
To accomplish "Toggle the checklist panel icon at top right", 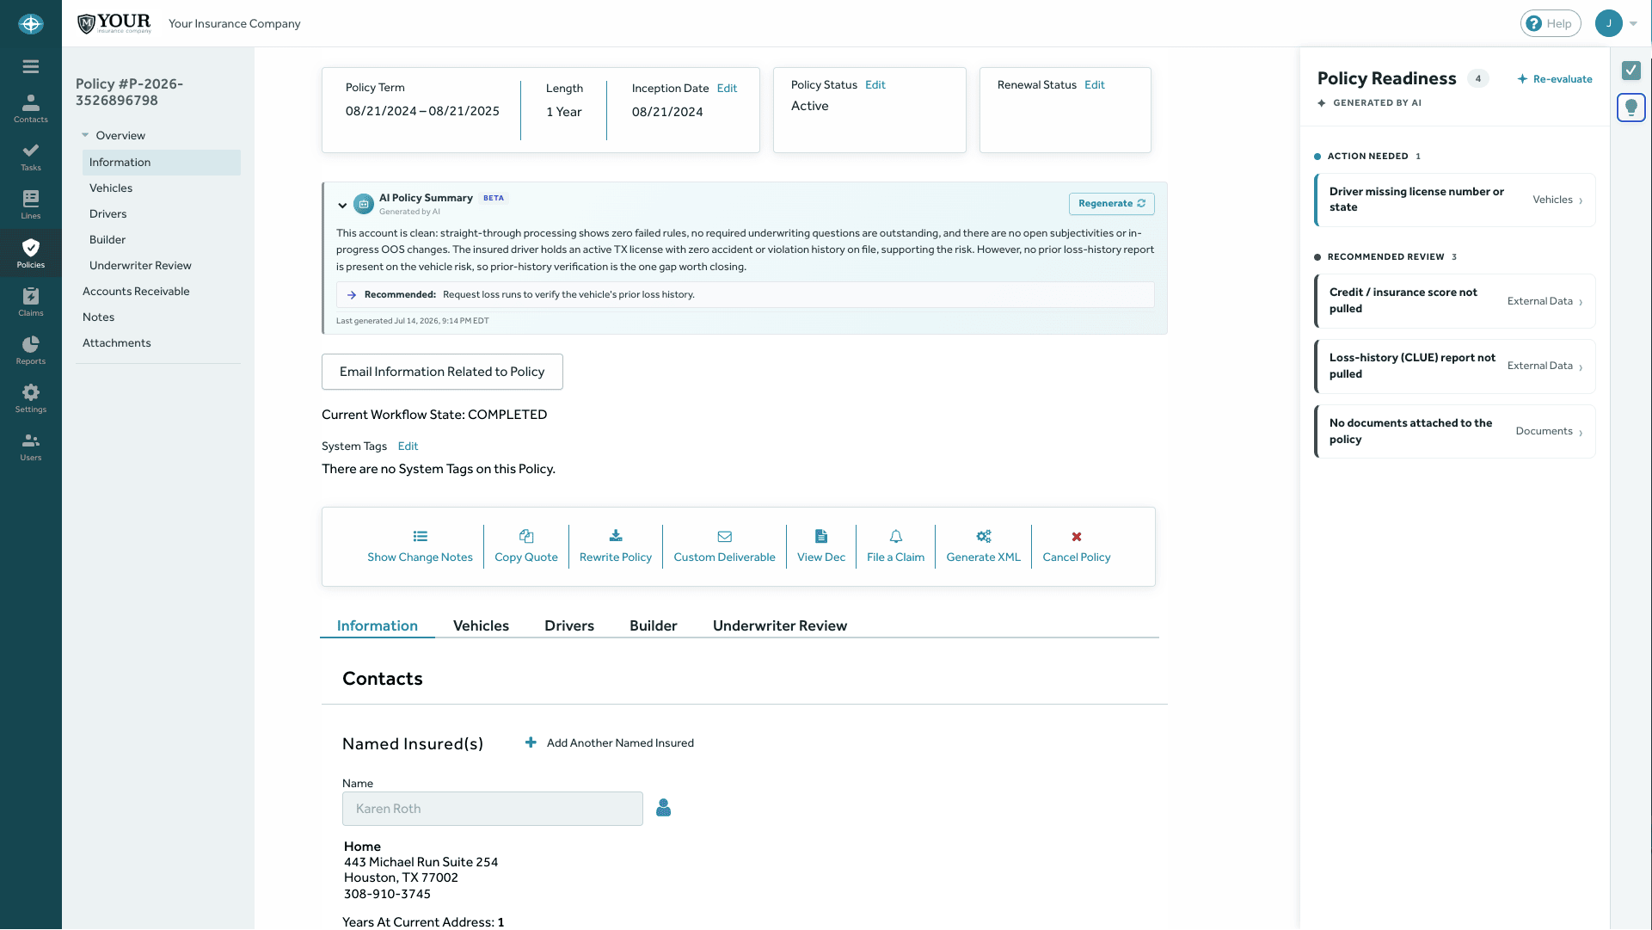I will (1631, 71).
